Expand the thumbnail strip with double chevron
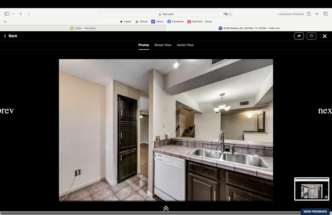Screen dimensions: 332x215 click(x=166, y=208)
